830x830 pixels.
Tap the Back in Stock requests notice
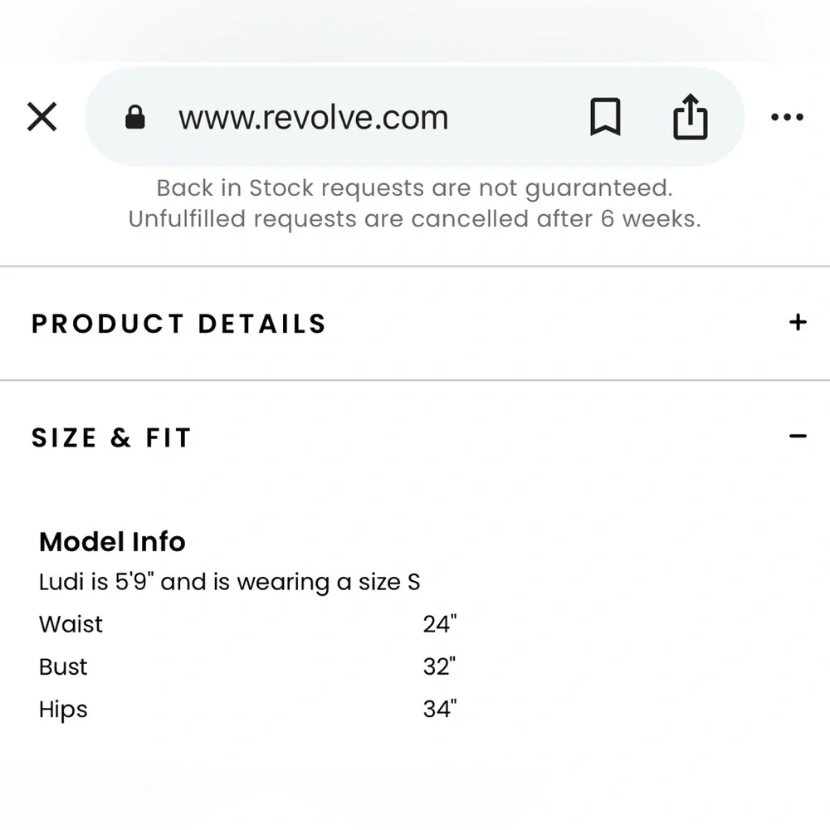414,188
